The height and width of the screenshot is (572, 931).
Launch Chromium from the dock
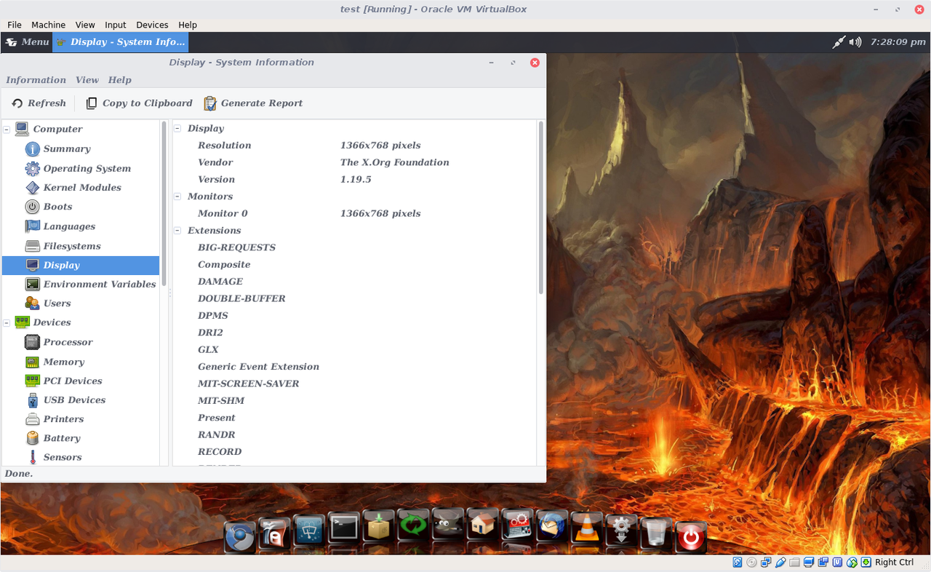(x=239, y=537)
